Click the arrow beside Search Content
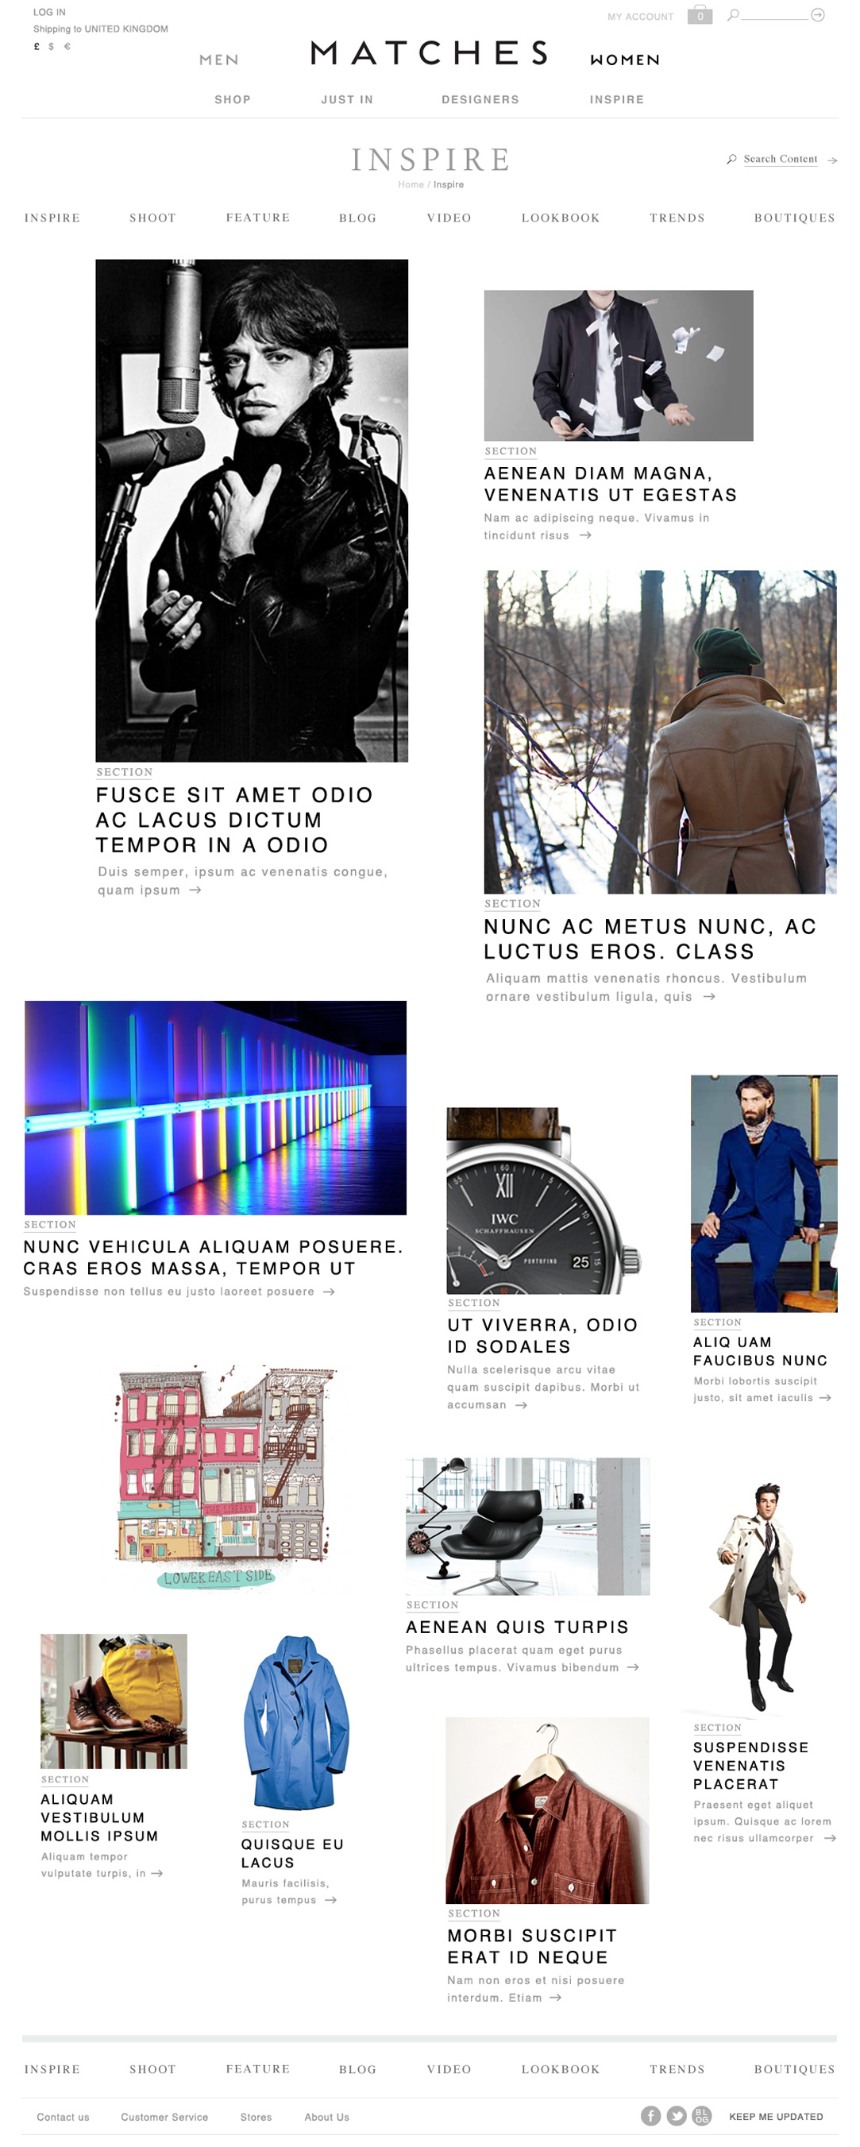This screenshot has width=860, height=2147. pyautogui.click(x=831, y=160)
